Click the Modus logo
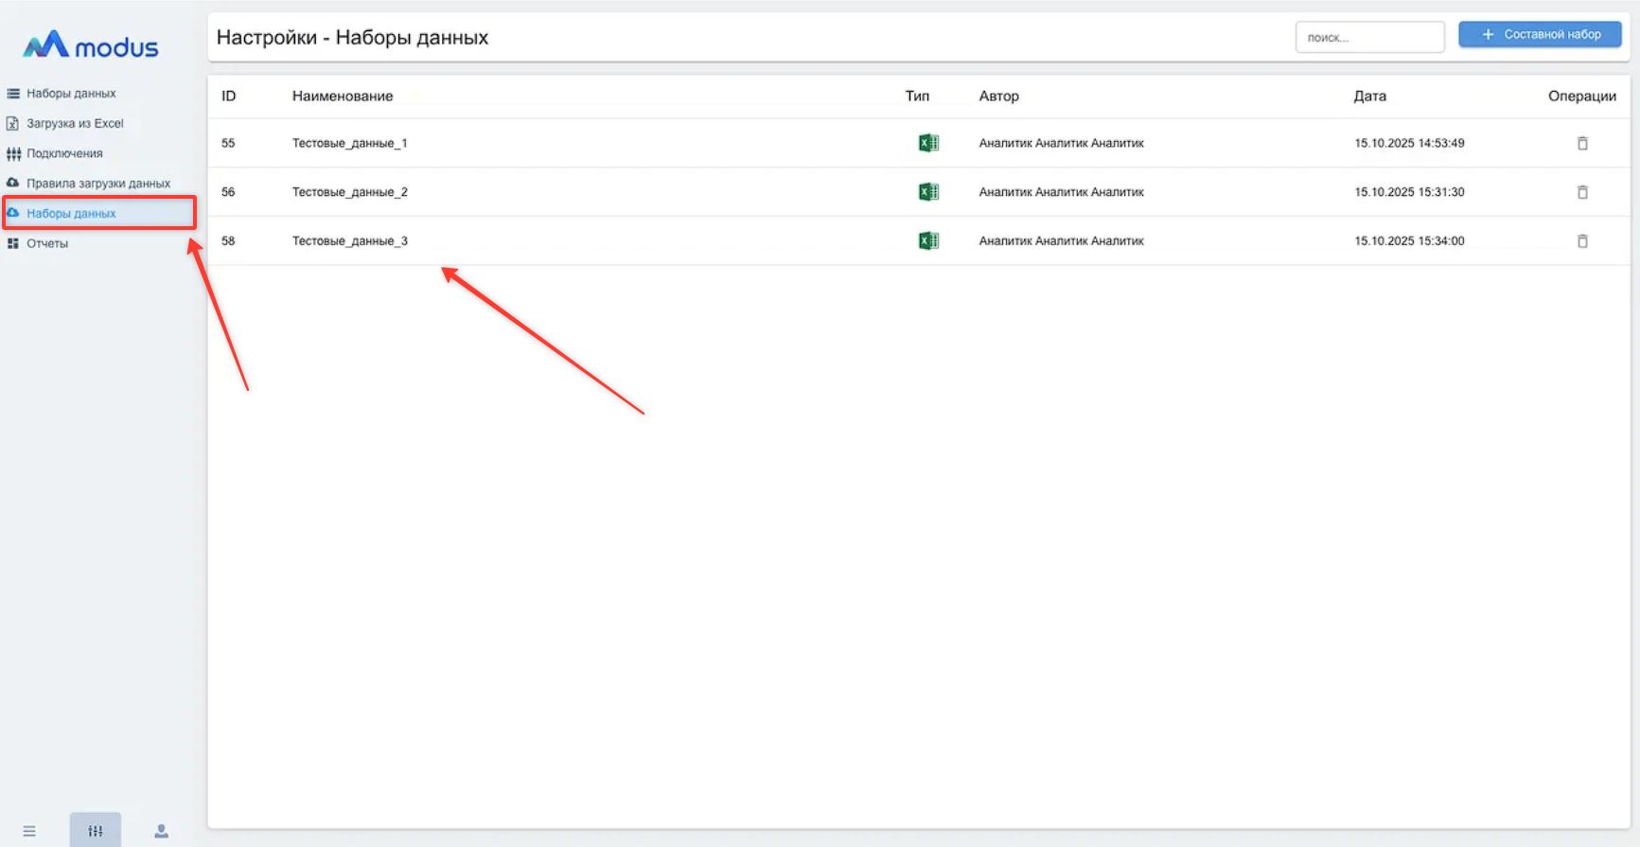This screenshot has width=1640, height=847. [91, 45]
